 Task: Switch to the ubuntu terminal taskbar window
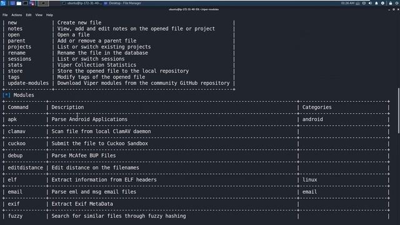tap(82, 3)
